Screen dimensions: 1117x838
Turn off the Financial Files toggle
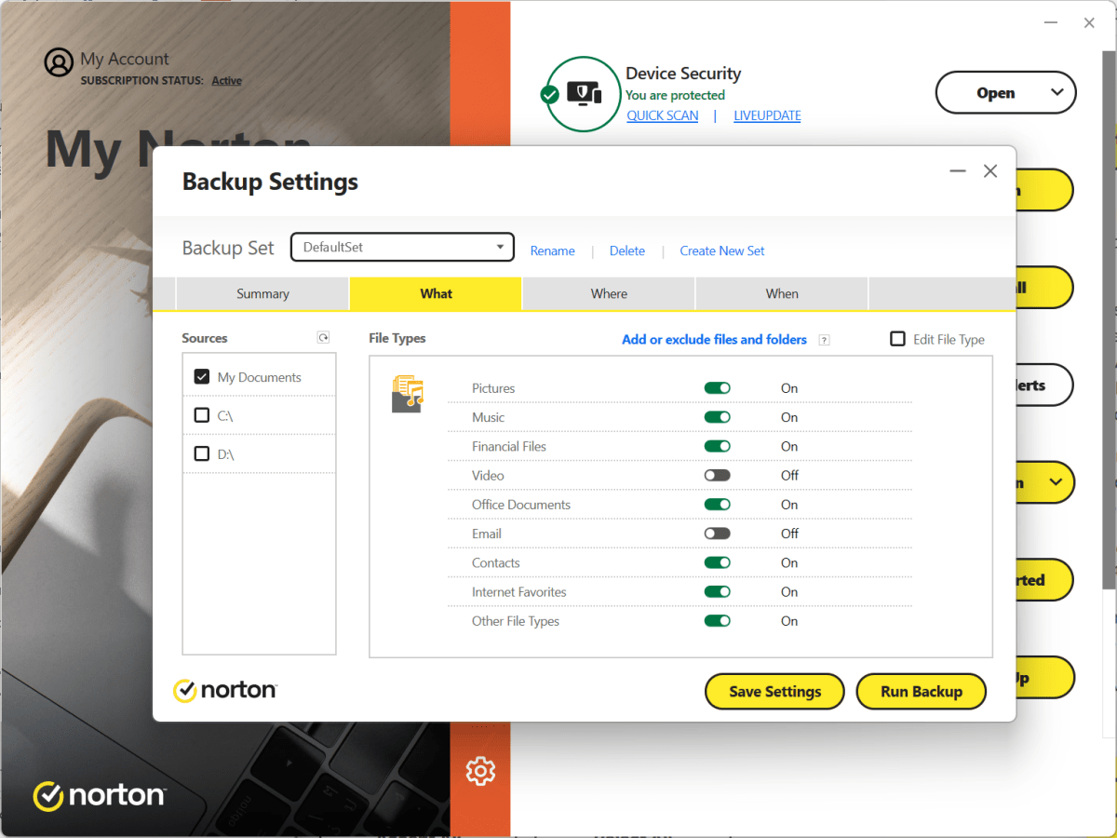tap(717, 446)
